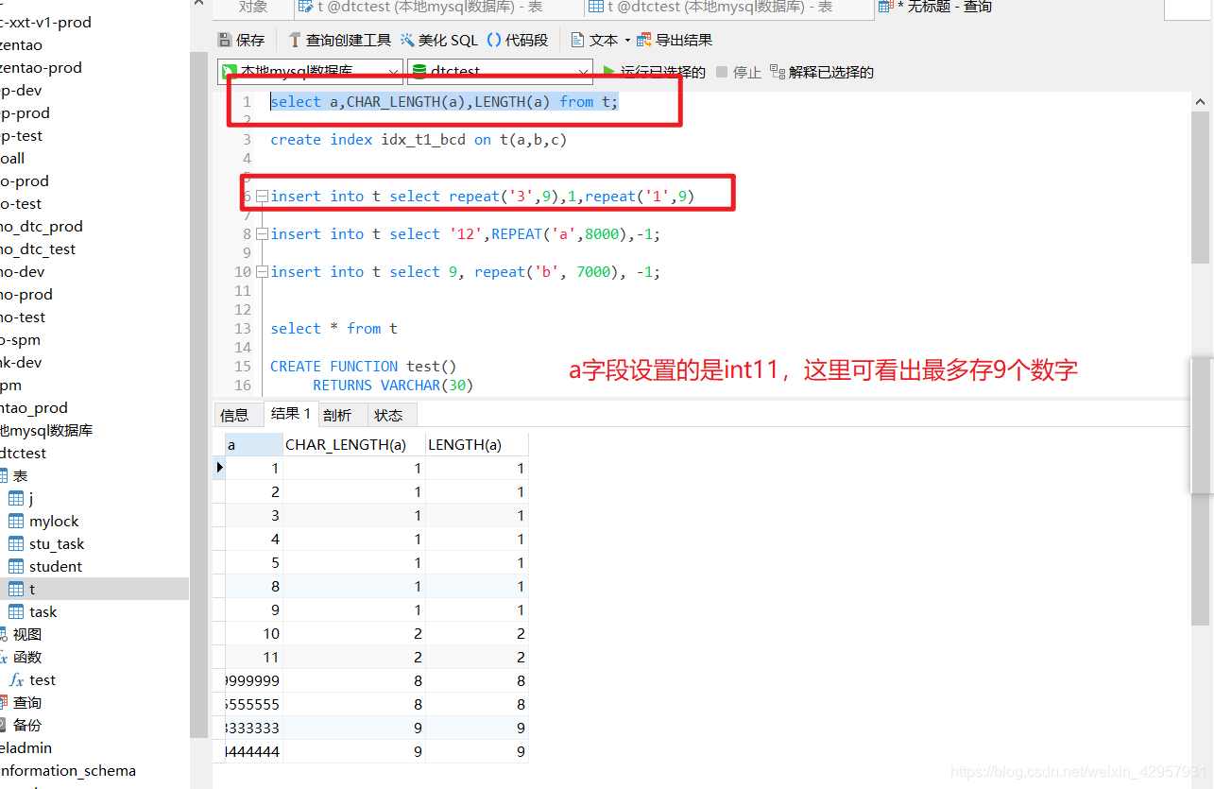Click the cell with value 10 in column a
The image size is (1214, 789).
pyautogui.click(x=254, y=633)
